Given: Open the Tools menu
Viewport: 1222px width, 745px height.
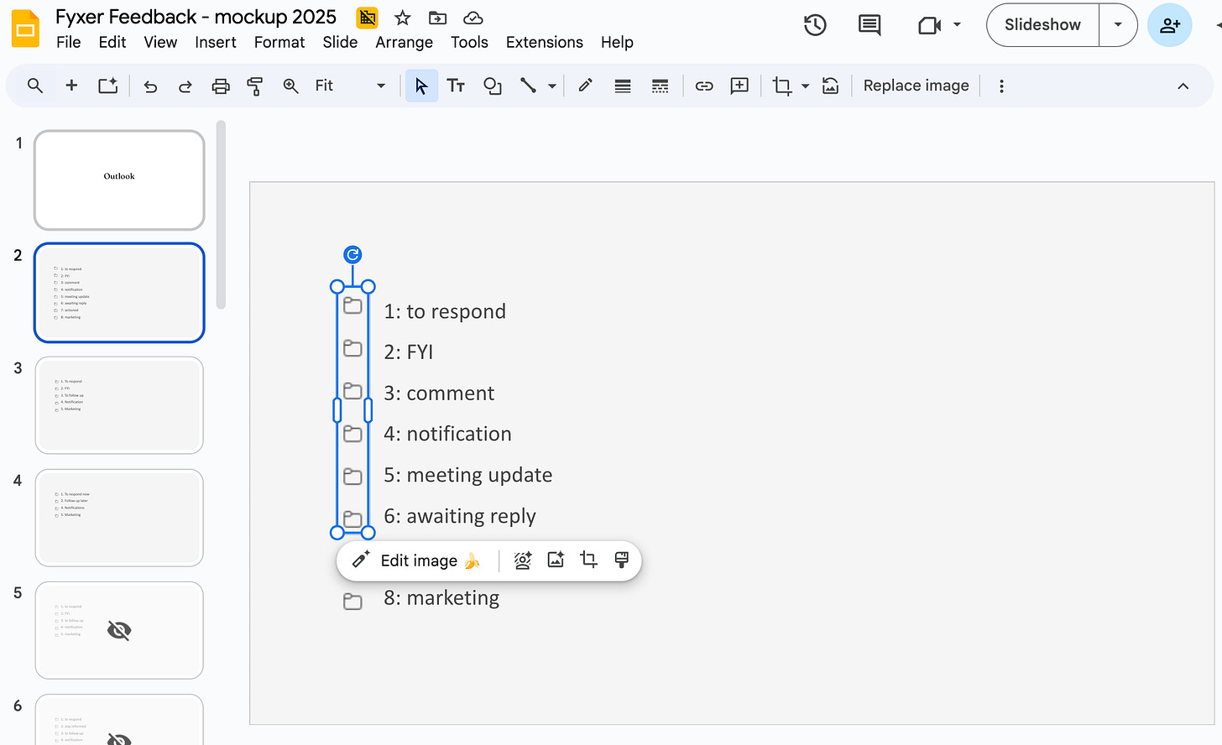Looking at the screenshot, I should (x=469, y=42).
